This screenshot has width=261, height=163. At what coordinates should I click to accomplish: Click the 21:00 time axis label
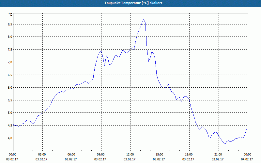[219, 155]
